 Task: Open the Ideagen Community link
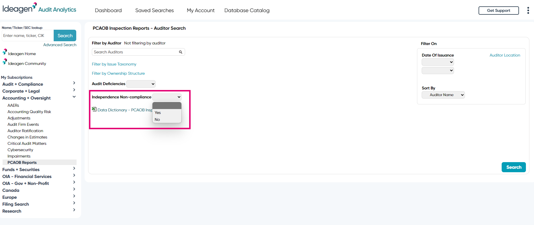[x=27, y=63]
